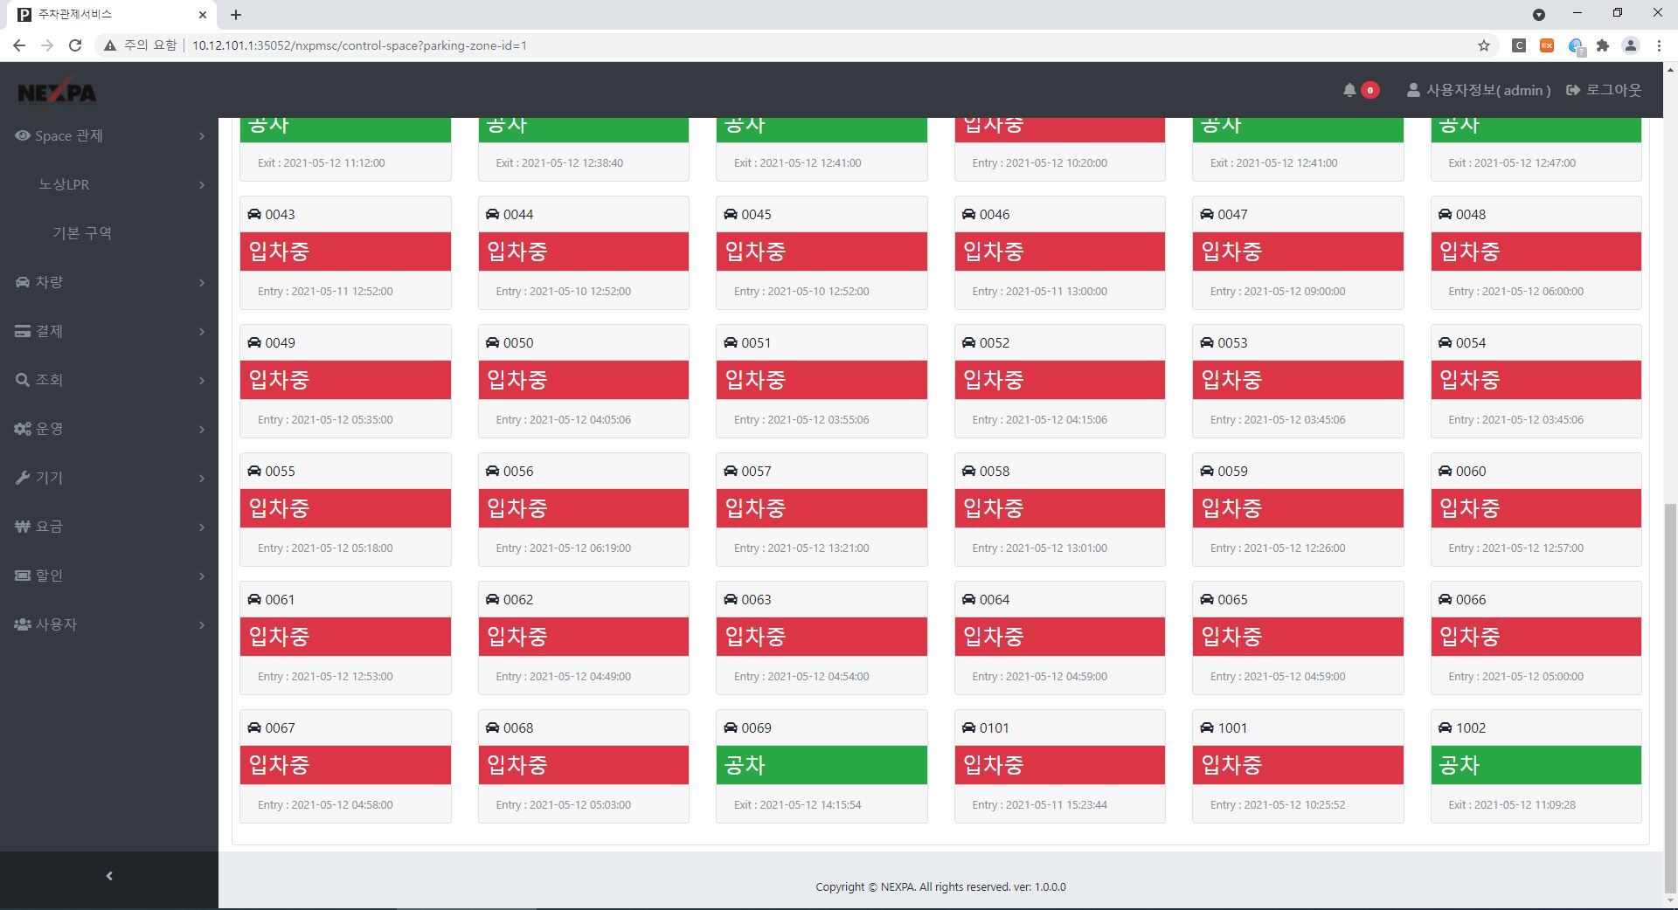Expand the 조회 menu chevron
Viewport: 1678px width, 910px height.
click(202, 380)
